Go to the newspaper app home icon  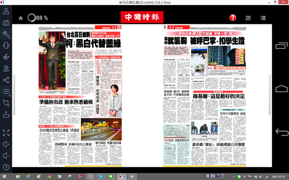point(21,18)
